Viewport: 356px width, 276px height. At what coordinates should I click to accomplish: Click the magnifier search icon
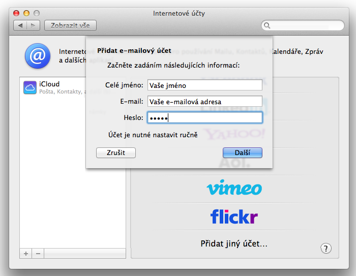click(x=267, y=25)
